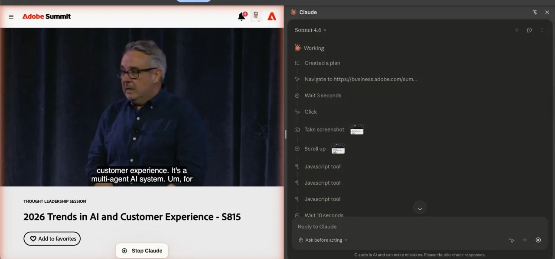Click the Working status row
The image size is (555, 259).
point(309,48)
